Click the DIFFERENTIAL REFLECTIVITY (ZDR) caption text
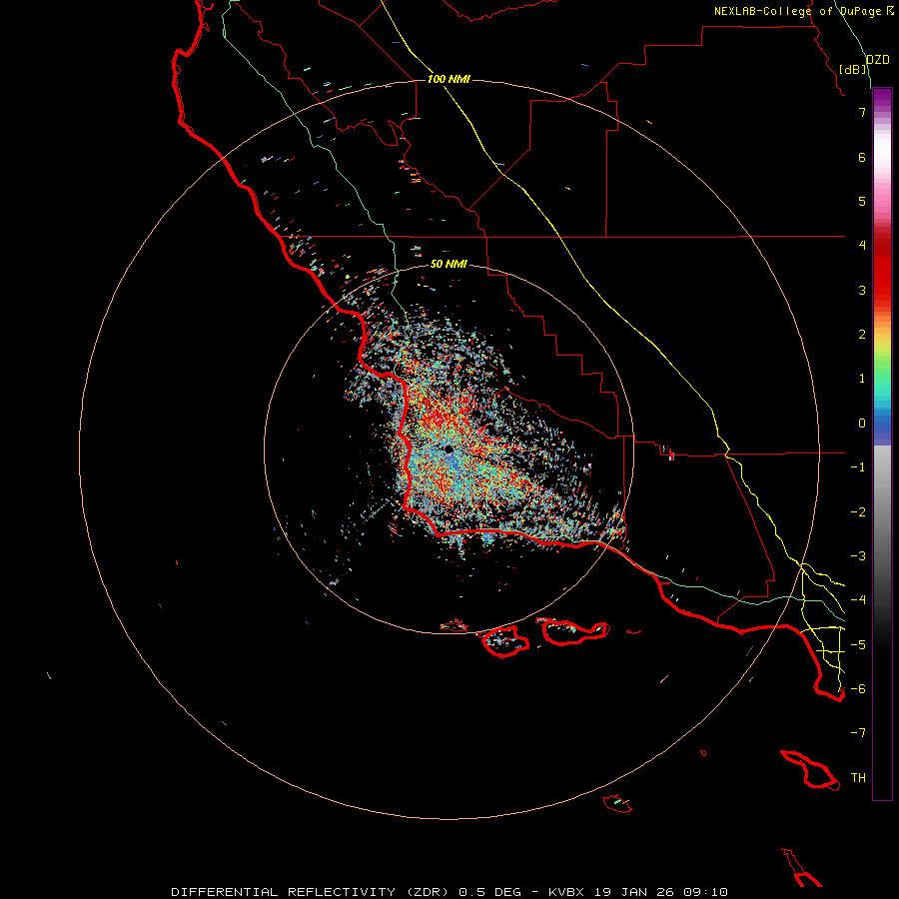Viewport: 899px width, 899px height. (312, 892)
